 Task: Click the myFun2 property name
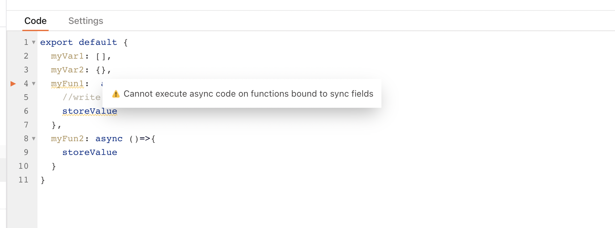(x=67, y=139)
